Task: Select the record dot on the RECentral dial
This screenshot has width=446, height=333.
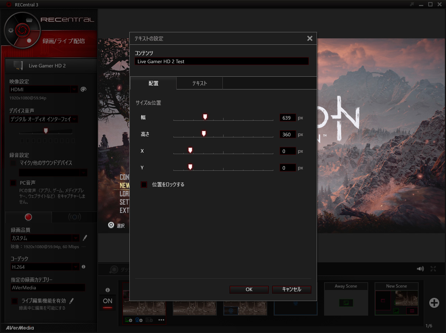Action: pyautogui.click(x=29, y=40)
